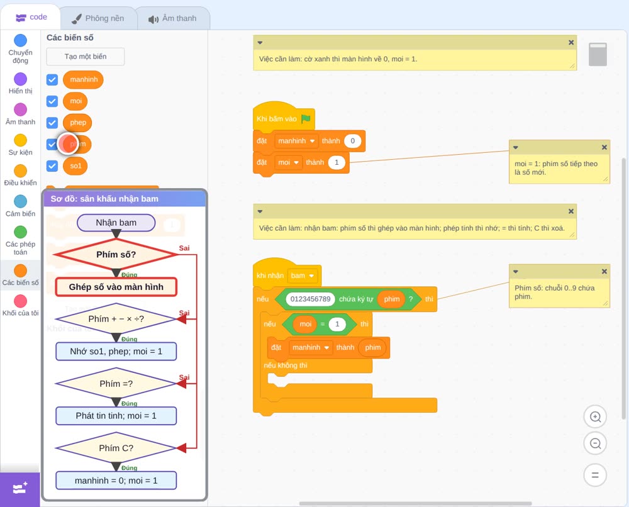Open the Chuyển động block category
Image resolution: width=629 pixels, height=507 pixels.
(x=20, y=48)
